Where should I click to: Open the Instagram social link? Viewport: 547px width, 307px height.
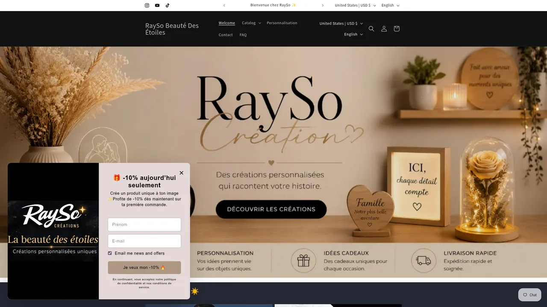(147, 6)
